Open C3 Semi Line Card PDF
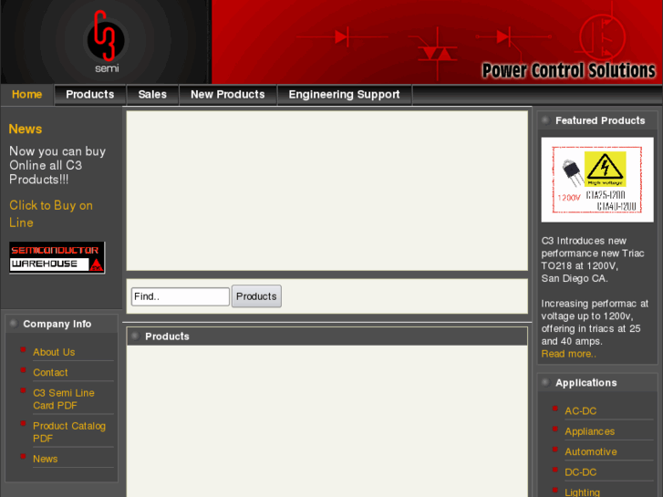The height and width of the screenshot is (497, 663). click(64, 399)
